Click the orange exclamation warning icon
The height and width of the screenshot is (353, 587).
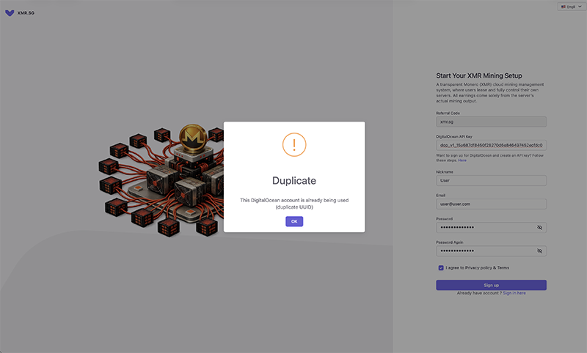[x=293, y=144]
